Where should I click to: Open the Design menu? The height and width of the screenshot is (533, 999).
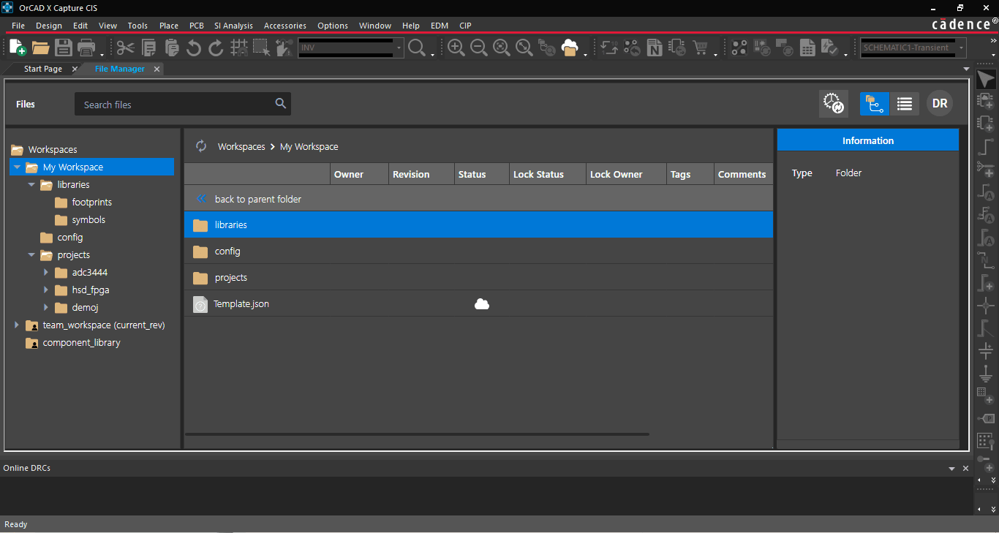(49, 26)
